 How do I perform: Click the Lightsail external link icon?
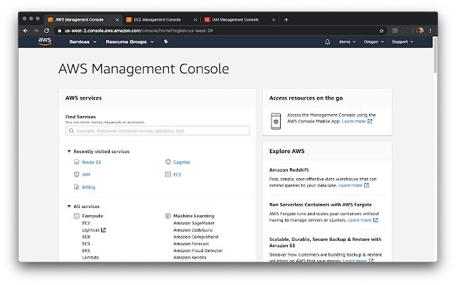[103, 230]
